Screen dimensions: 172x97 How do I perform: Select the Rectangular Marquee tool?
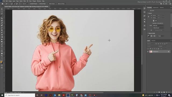tap(2, 11)
